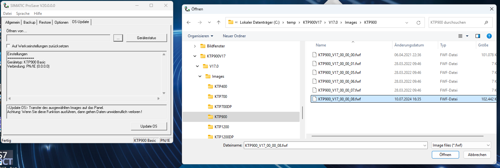The image size is (500, 168).
Task: Click the address bar folder icon
Action: click(231, 22)
